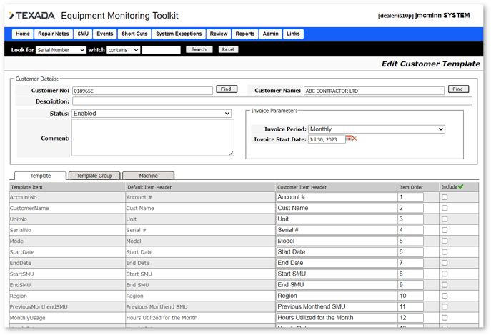Click Find next to Customer Name

(x=458, y=89)
